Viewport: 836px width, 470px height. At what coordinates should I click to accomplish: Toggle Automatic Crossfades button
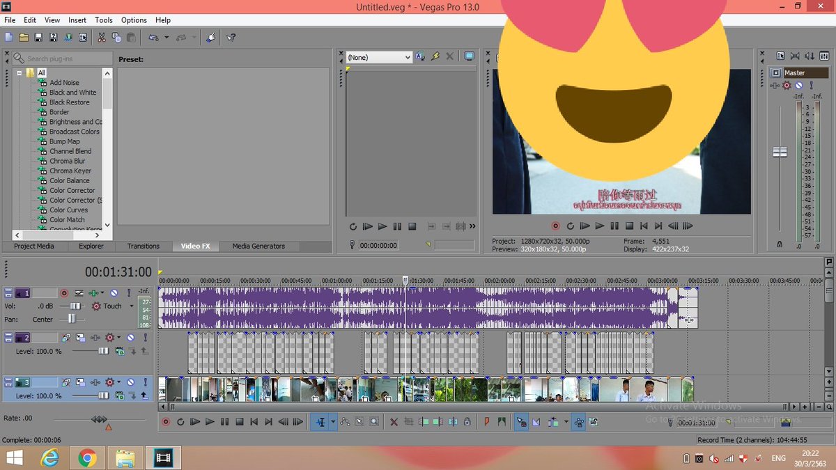[536, 422]
